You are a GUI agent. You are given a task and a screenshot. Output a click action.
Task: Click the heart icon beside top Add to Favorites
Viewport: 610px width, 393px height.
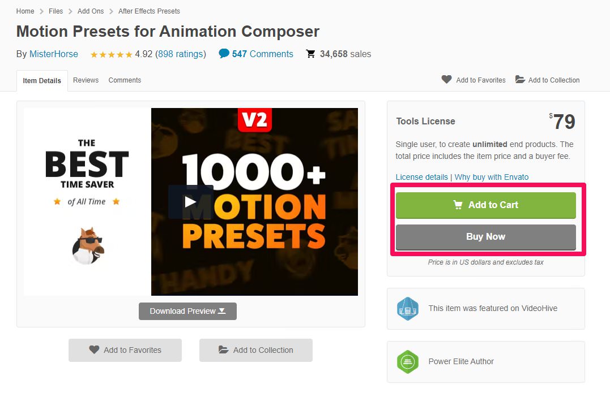pyautogui.click(x=447, y=80)
